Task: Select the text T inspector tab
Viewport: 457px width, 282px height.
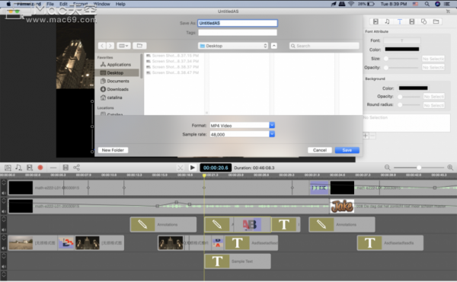Action: point(400,21)
